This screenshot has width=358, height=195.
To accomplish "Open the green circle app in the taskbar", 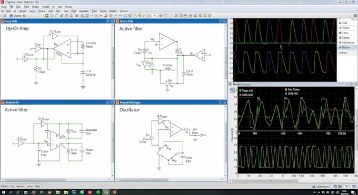I will (98, 192).
